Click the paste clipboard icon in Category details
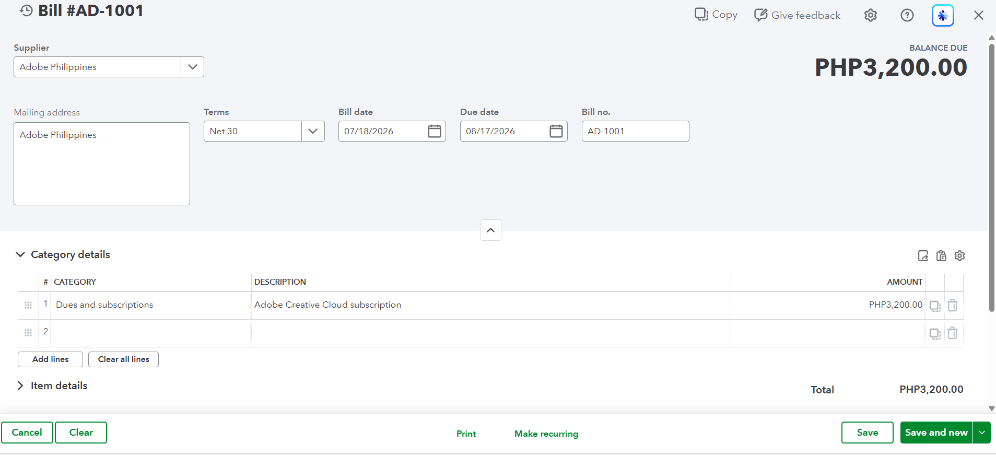996x455 pixels. point(941,255)
